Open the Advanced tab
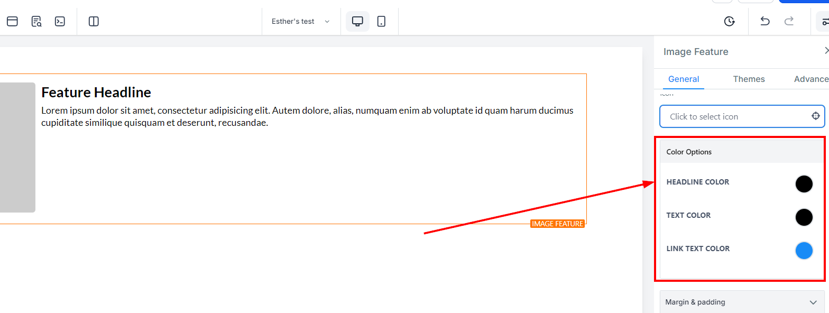This screenshot has width=829, height=313. pyautogui.click(x=811, y=79)
